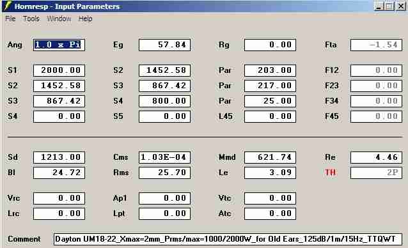
Task: Select the Mmd field with 621.74
Action: (270, 157)
